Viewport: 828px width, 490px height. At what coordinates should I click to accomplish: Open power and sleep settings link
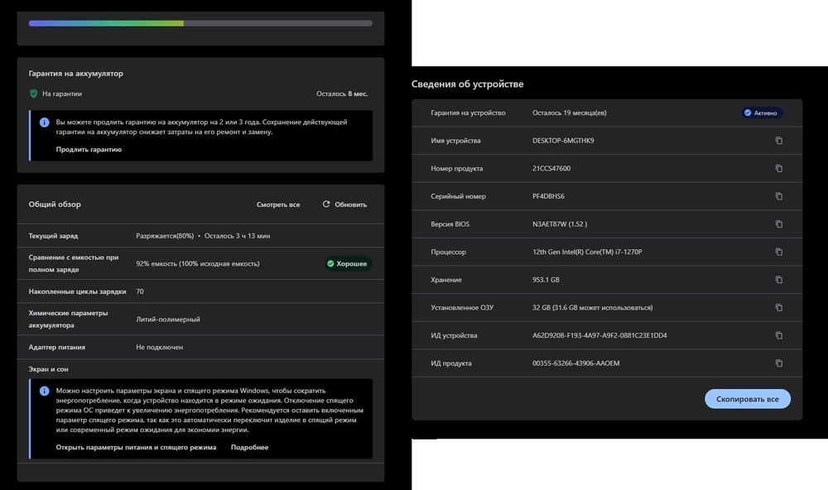(136, 448)
